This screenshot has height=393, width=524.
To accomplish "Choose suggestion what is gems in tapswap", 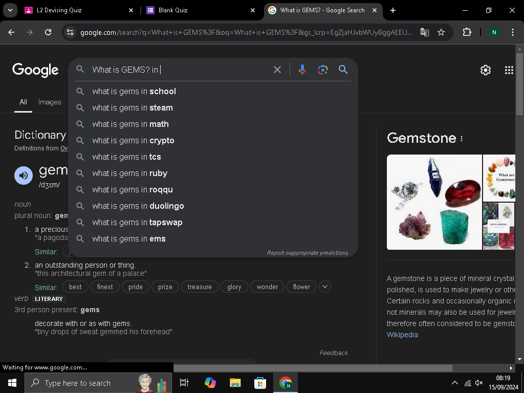I will (213, 222).
